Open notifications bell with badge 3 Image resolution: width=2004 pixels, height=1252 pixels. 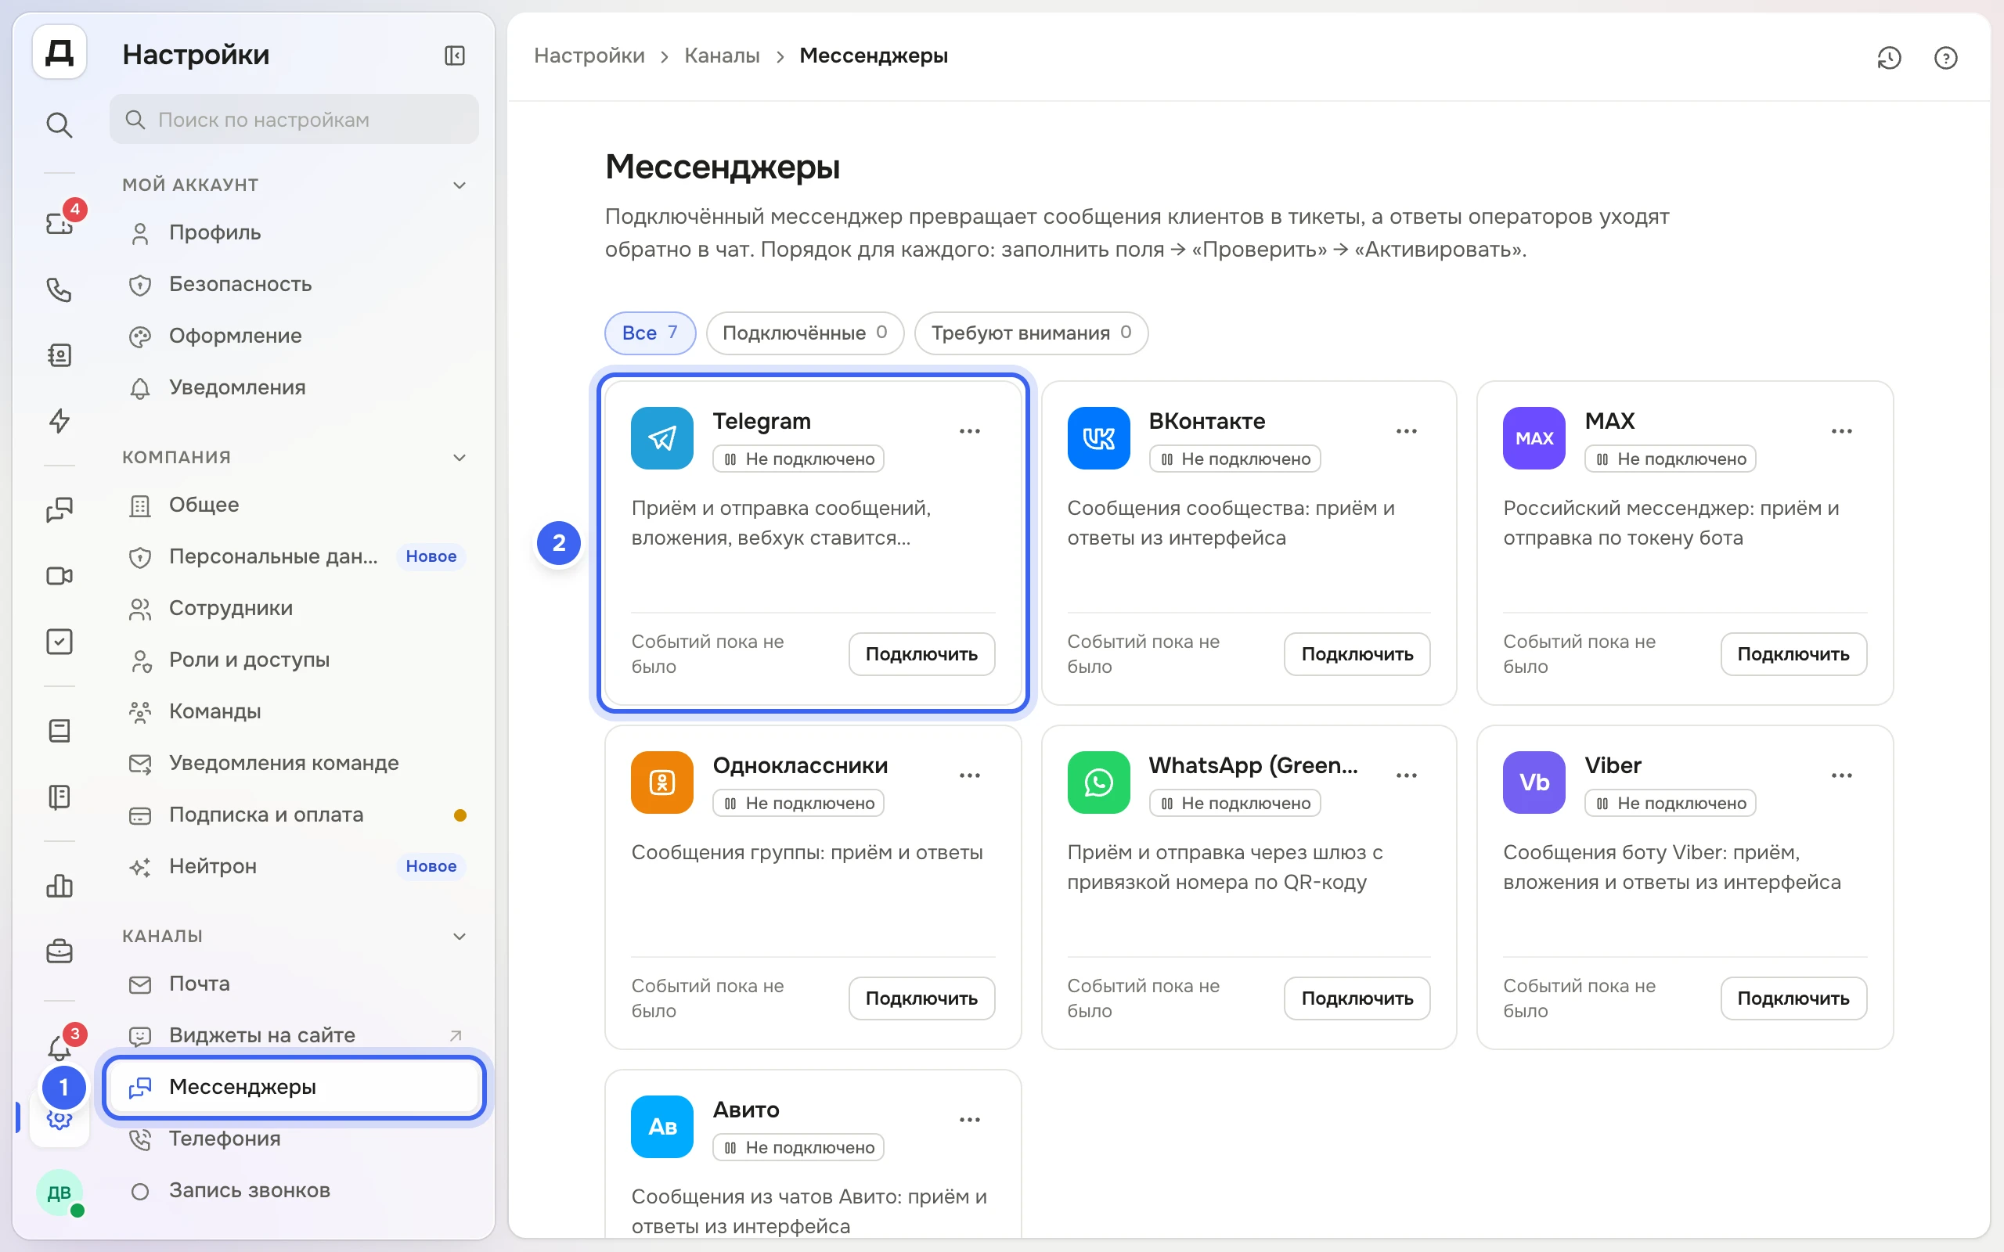click(x=59, y=1048)
